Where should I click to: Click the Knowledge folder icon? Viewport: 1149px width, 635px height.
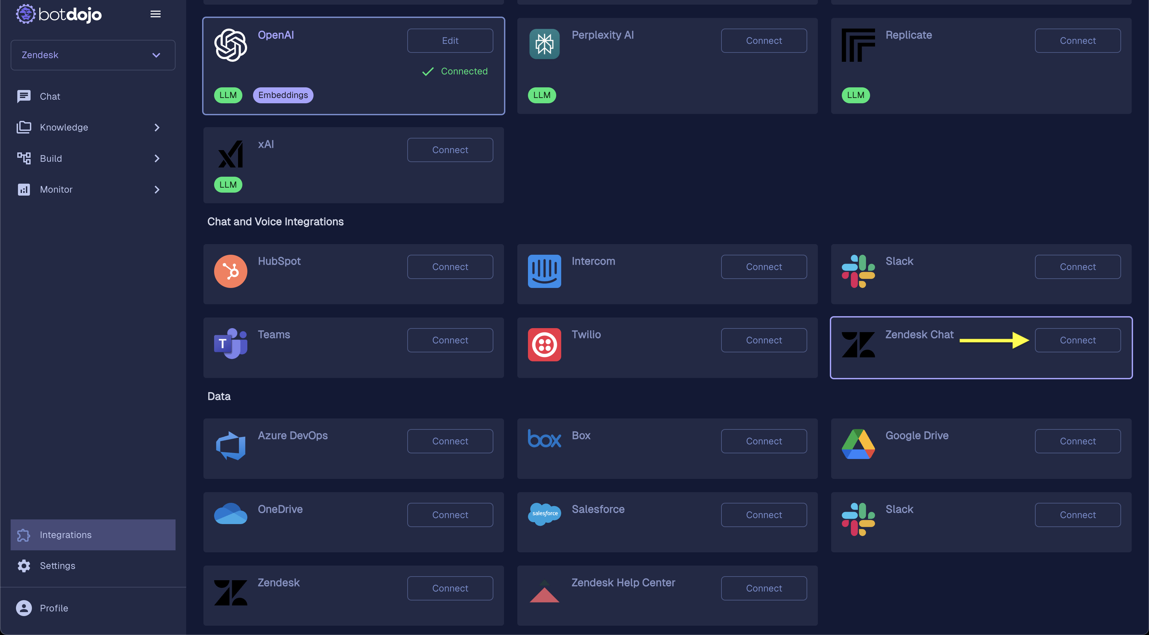tap(24, 128)
